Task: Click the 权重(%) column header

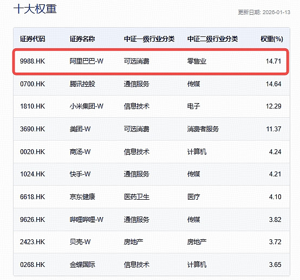Action: click(272, 39)
